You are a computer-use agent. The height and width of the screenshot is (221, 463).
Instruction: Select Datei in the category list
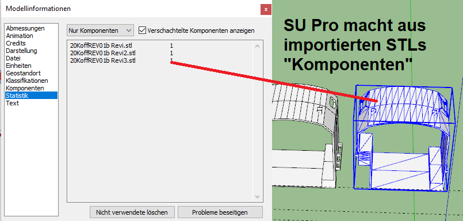(13, 58)
